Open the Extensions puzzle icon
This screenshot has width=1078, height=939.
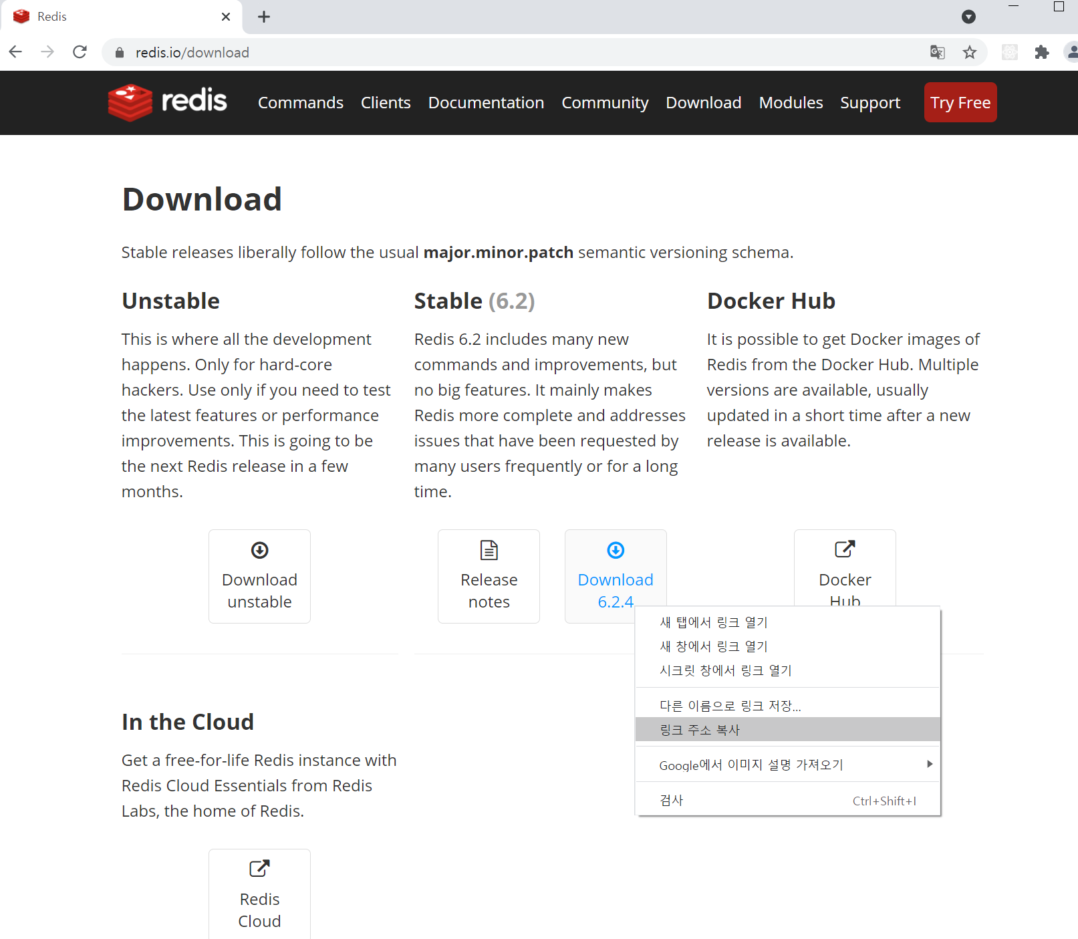point(1042,52)
